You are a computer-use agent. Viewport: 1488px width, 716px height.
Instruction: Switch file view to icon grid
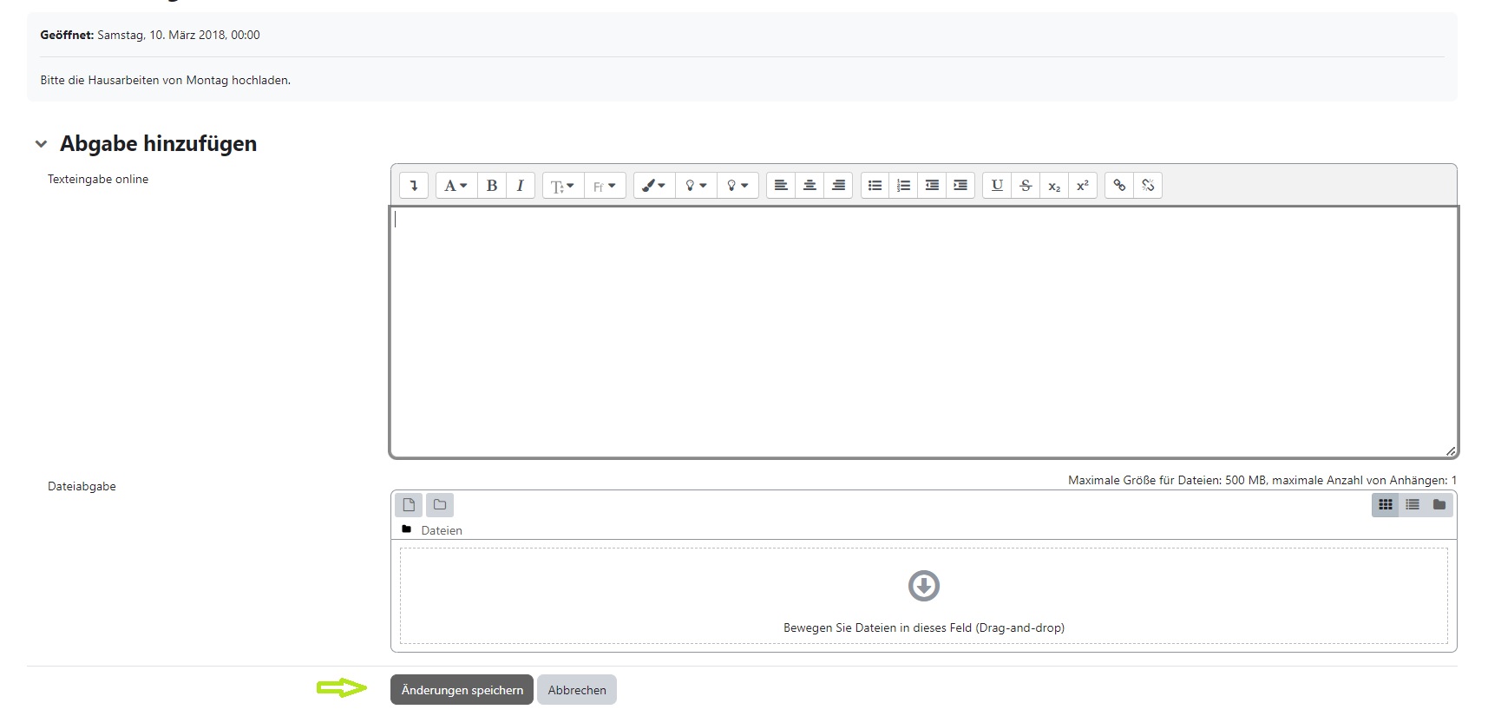[1386, 505]
